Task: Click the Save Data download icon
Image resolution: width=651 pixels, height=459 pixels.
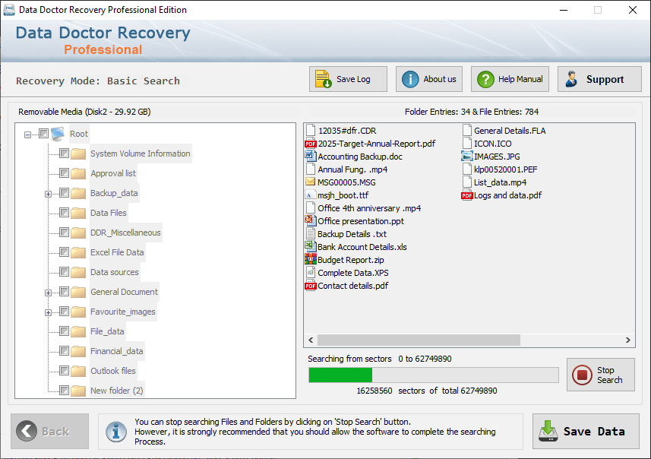Action: 548,431
